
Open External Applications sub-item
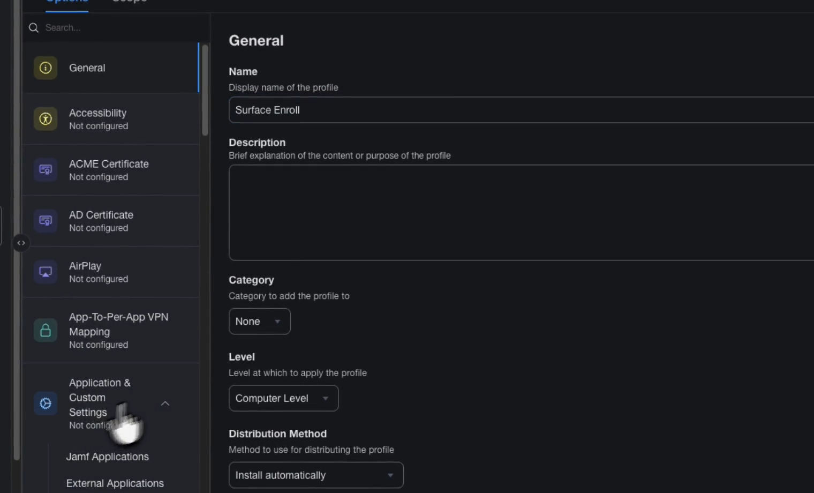[115, 483]
